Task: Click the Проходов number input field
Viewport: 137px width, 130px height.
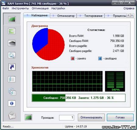Action: pyautogui.click(x=67, y=117)
